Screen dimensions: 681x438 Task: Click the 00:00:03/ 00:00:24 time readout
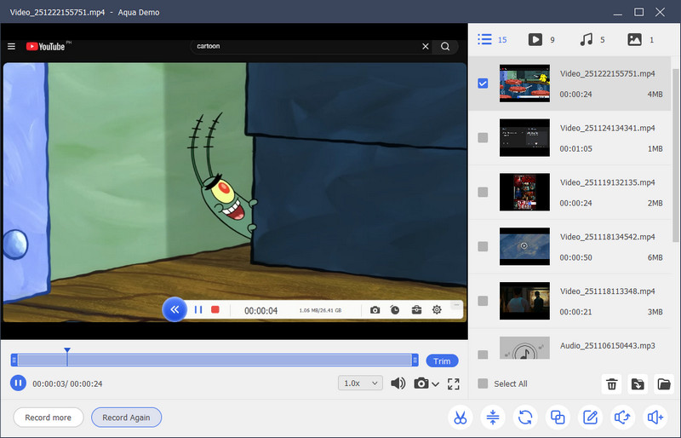67,383
